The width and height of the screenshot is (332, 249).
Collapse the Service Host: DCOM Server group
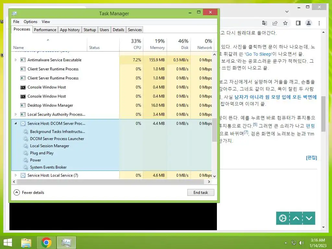click(16, 123)
